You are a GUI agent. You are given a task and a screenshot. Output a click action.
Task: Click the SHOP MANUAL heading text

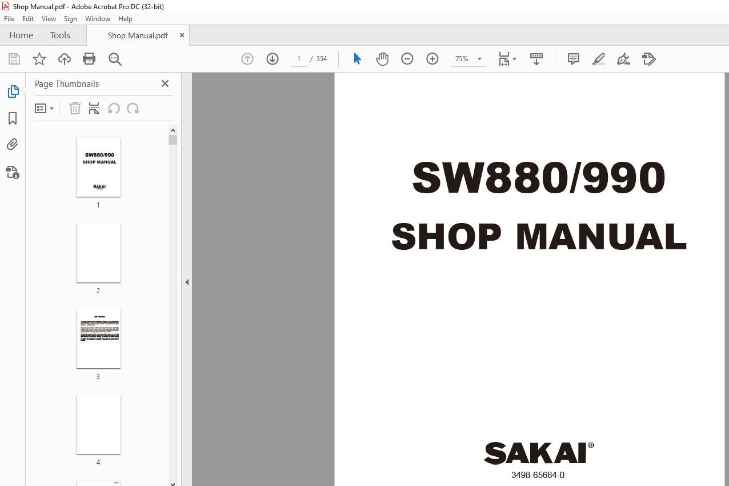coord(539,236)
